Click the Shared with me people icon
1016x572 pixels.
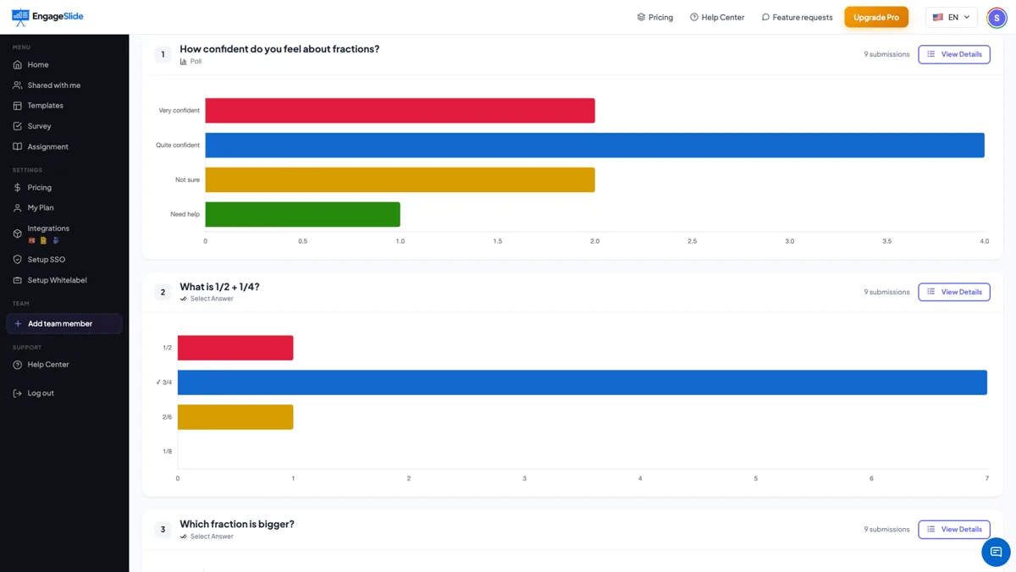(18, 85)
